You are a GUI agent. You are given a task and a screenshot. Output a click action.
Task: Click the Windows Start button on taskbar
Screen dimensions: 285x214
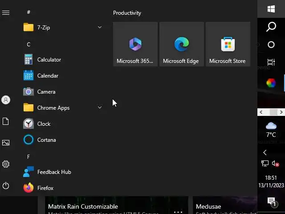(271, 9)
